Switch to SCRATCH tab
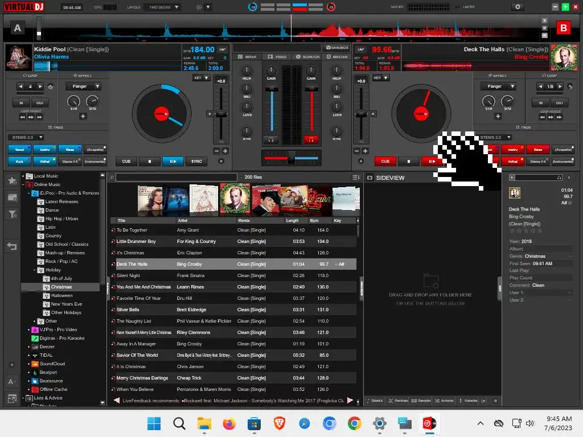 (307, 57)
